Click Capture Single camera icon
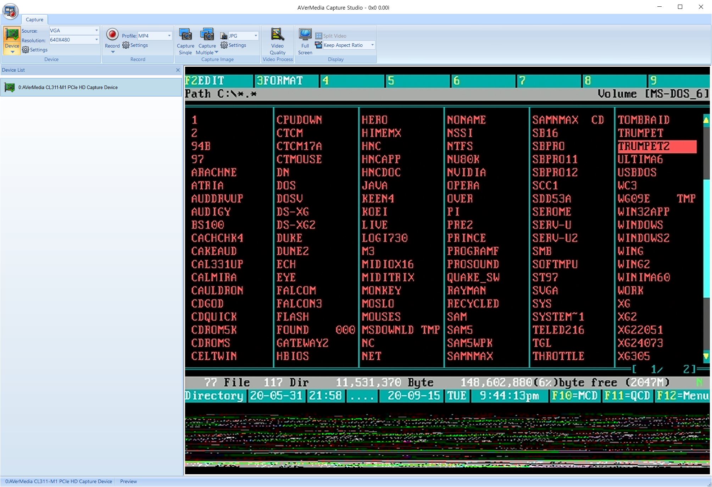712x487 pixels. click(x=185, y=35)
